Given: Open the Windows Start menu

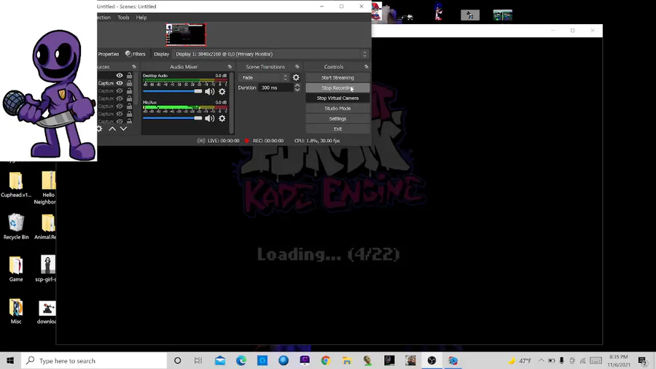Looking at the screenshot, I should 10,360.
